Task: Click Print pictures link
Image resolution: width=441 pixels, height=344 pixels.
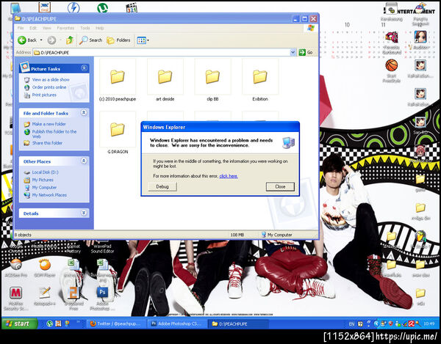Action: click(x=44, y=95)
